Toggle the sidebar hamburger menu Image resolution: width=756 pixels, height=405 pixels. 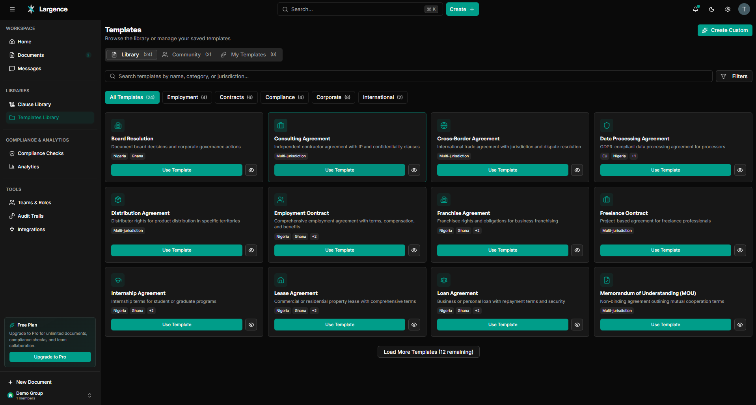click(x=12, y=9)
